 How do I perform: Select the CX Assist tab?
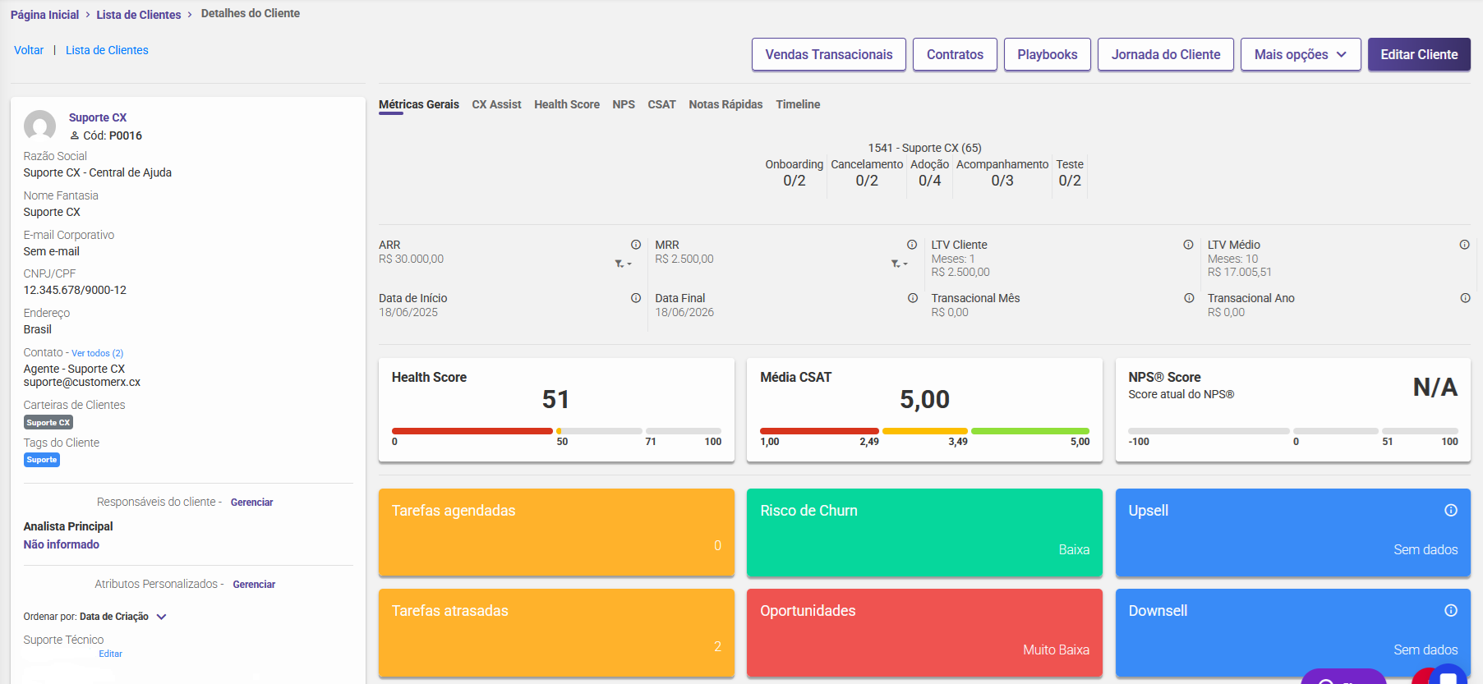click(496, 104)
